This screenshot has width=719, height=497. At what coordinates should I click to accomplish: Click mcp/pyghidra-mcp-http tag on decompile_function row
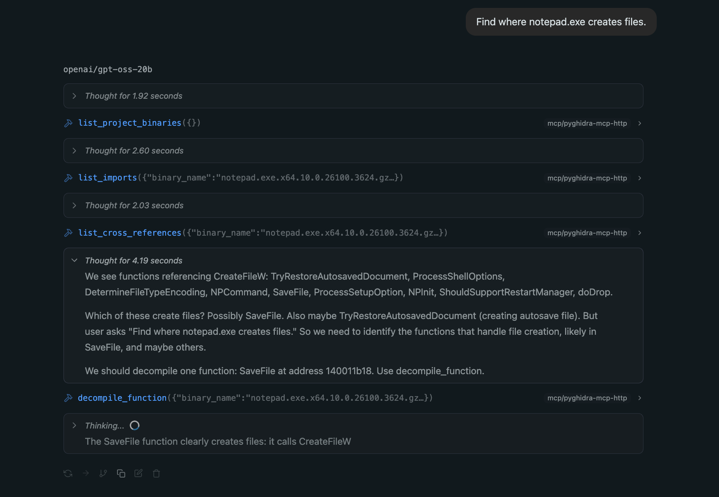(x=587, y=398)
